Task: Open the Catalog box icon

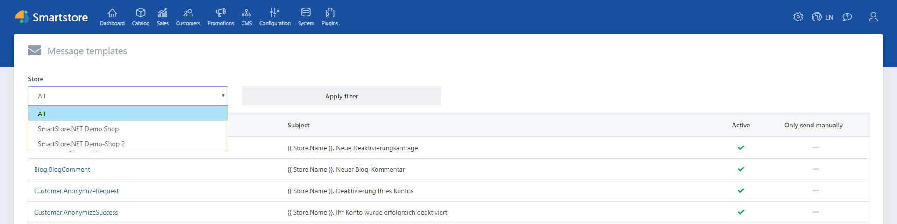Action: [141, 13]
